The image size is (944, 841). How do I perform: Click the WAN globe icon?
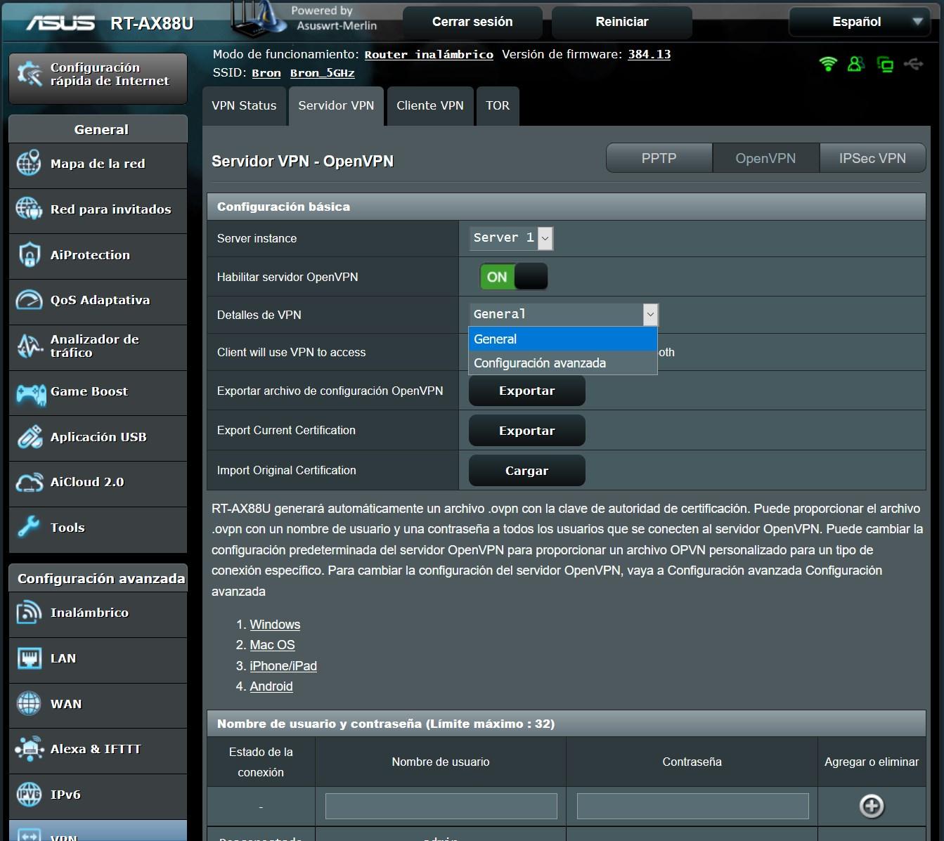[29, 703]
